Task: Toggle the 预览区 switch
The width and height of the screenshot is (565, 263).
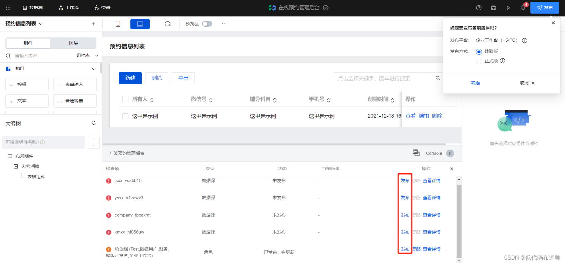Action: [207, 24]
